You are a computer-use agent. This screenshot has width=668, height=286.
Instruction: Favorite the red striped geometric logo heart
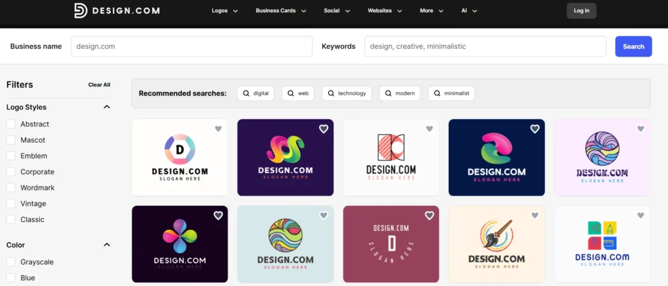[429, 128]
